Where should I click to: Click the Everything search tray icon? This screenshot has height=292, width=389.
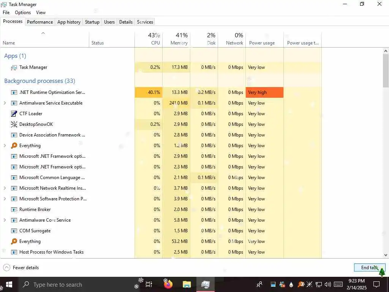(x=301, y=284)
